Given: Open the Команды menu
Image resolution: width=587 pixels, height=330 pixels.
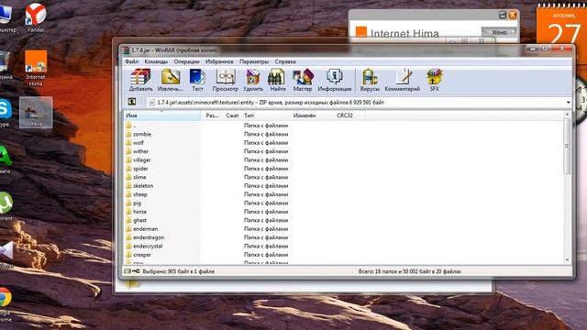Looking at the screenshot, I should (156, 61).
